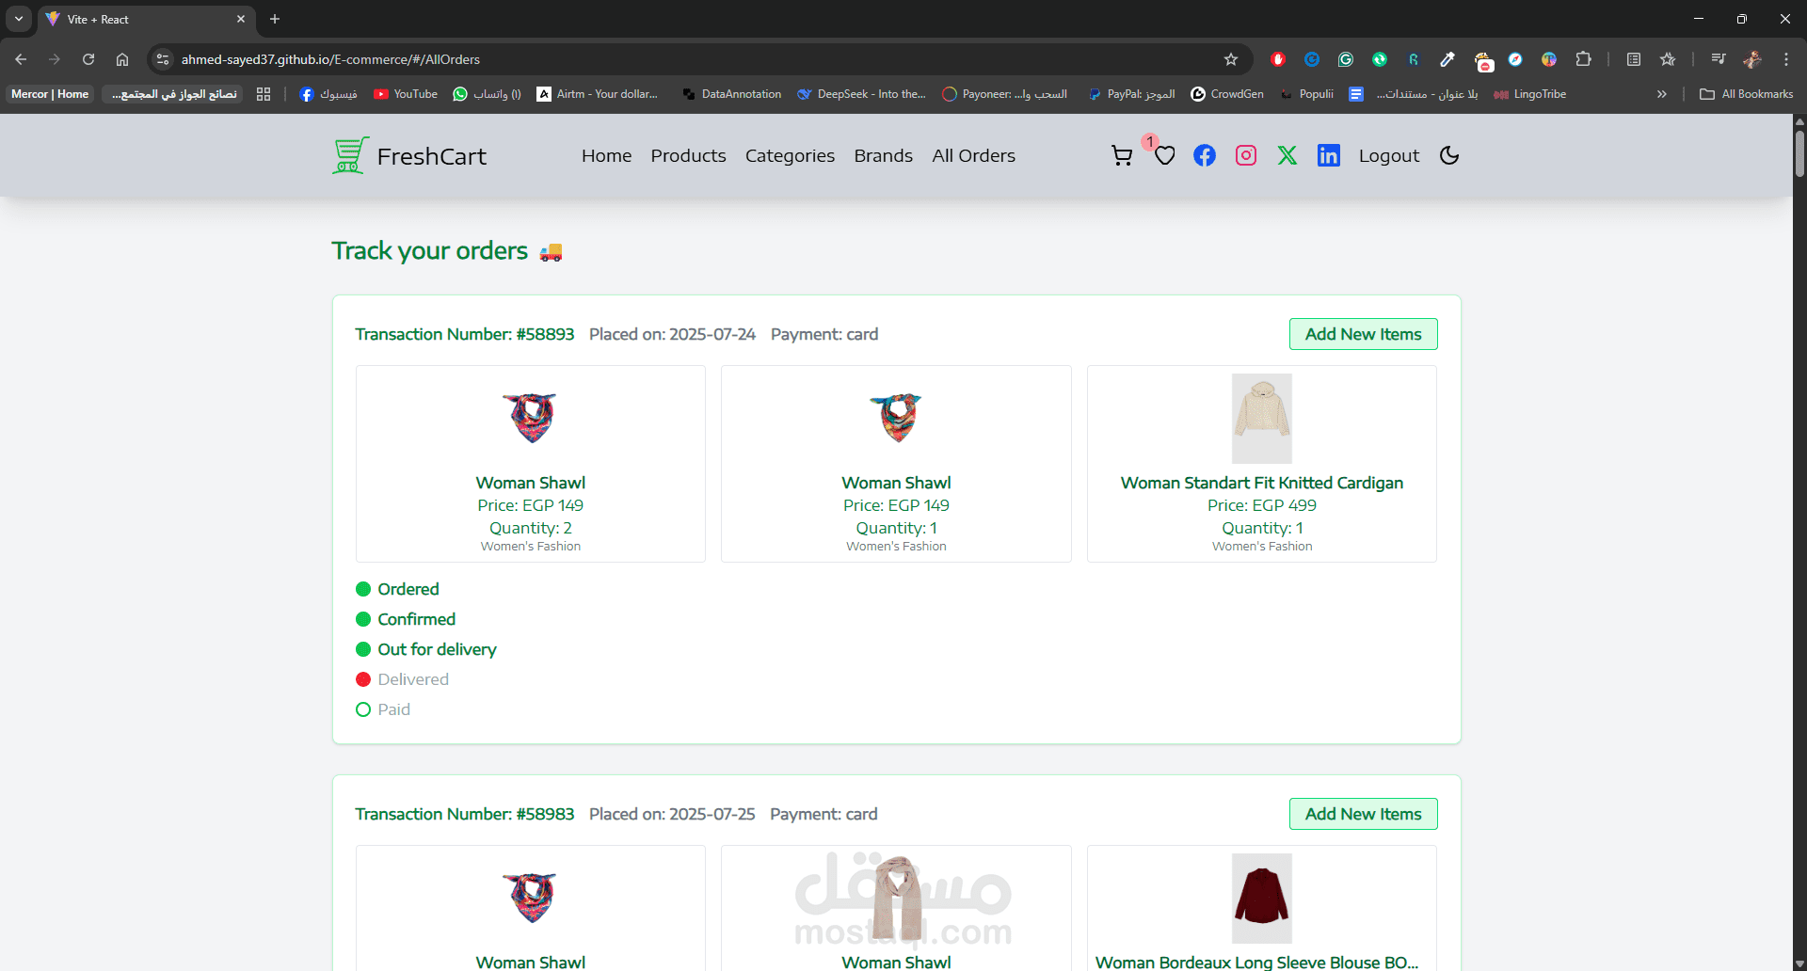Click the Track your orders heading
This screenshot has height=971, width=1807.
pyautogui.click(x=447, y=251)
